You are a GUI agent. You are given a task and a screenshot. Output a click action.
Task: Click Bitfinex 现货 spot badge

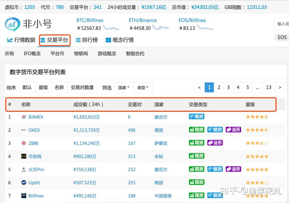click(x=196, y=195)
